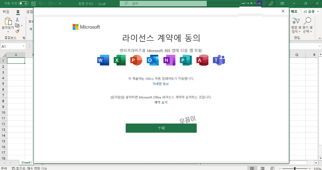322x170 pixels.
Task: Open the Share (공유) dropdown arrow
Action: pyautogui.click(x=318, y=11)
